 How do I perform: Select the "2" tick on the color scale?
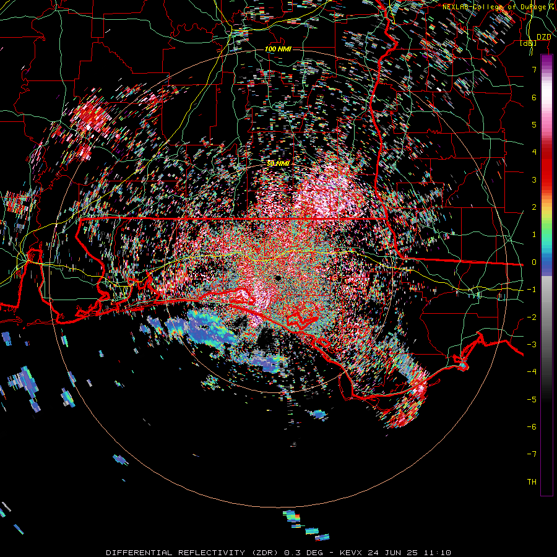click(x=534, y=207)
